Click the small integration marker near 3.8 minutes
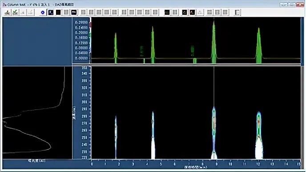This screenshot has width=306, height=172. tap(144, 61)
